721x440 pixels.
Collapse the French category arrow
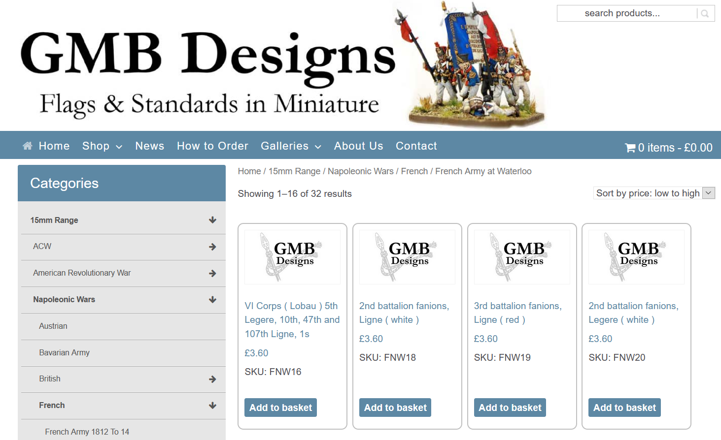coord(212,406)
